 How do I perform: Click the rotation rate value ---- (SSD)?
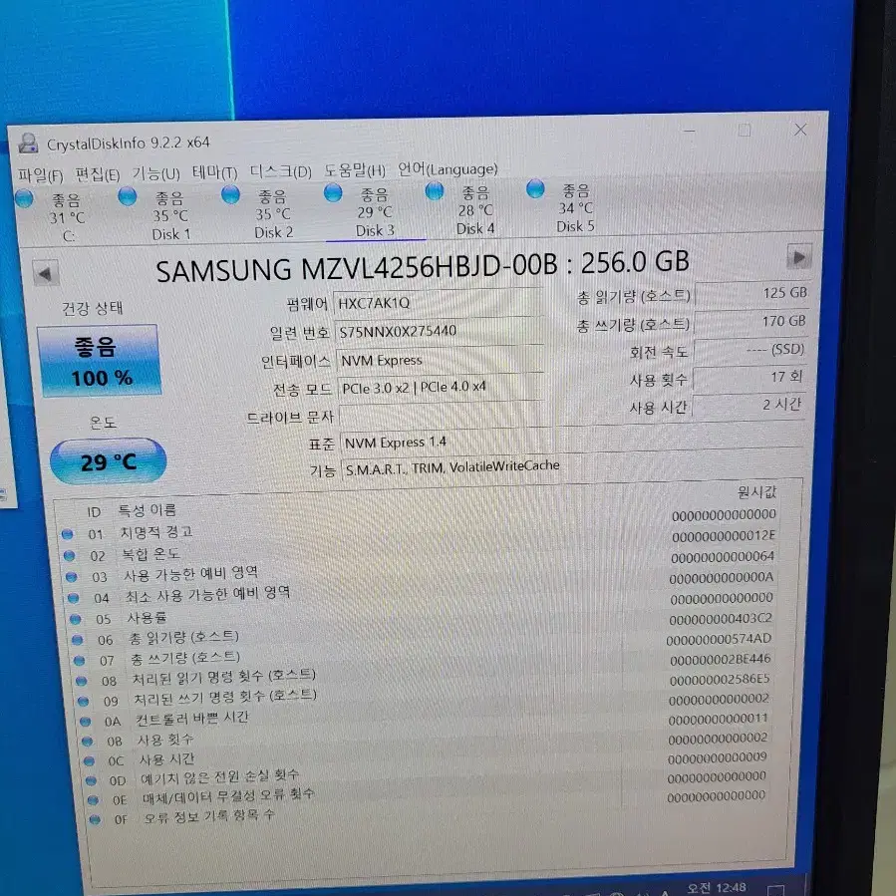pos(749,350)
